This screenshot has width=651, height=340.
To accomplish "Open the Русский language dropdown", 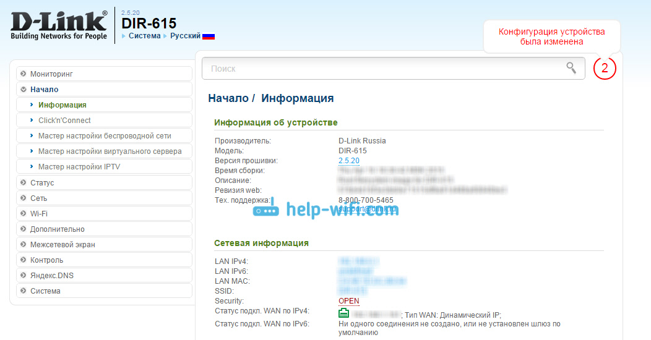I will tap(185, 36).
